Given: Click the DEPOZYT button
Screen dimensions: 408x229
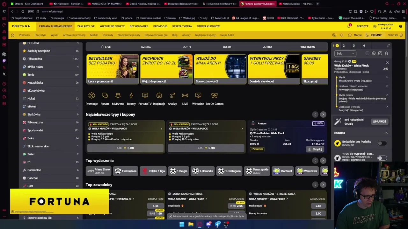Looking at the screenshot, I should pyautogui.click(x=363, y=26).
